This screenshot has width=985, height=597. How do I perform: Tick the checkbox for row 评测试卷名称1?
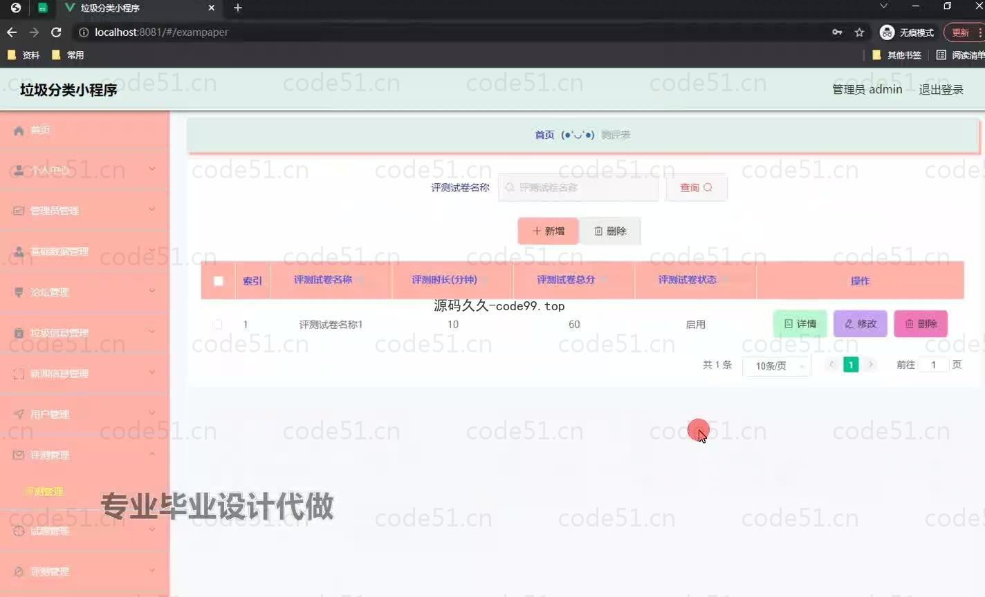tap(218, 324)
